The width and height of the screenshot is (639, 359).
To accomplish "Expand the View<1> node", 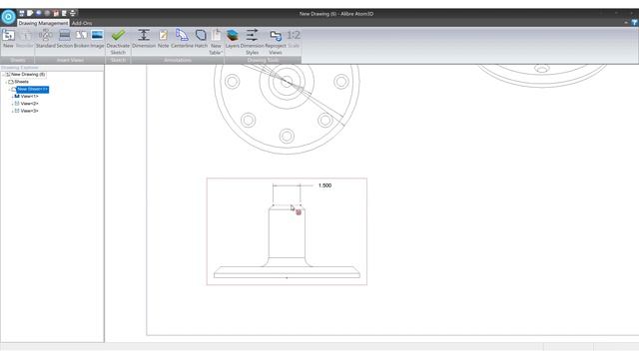I will 13,97.
